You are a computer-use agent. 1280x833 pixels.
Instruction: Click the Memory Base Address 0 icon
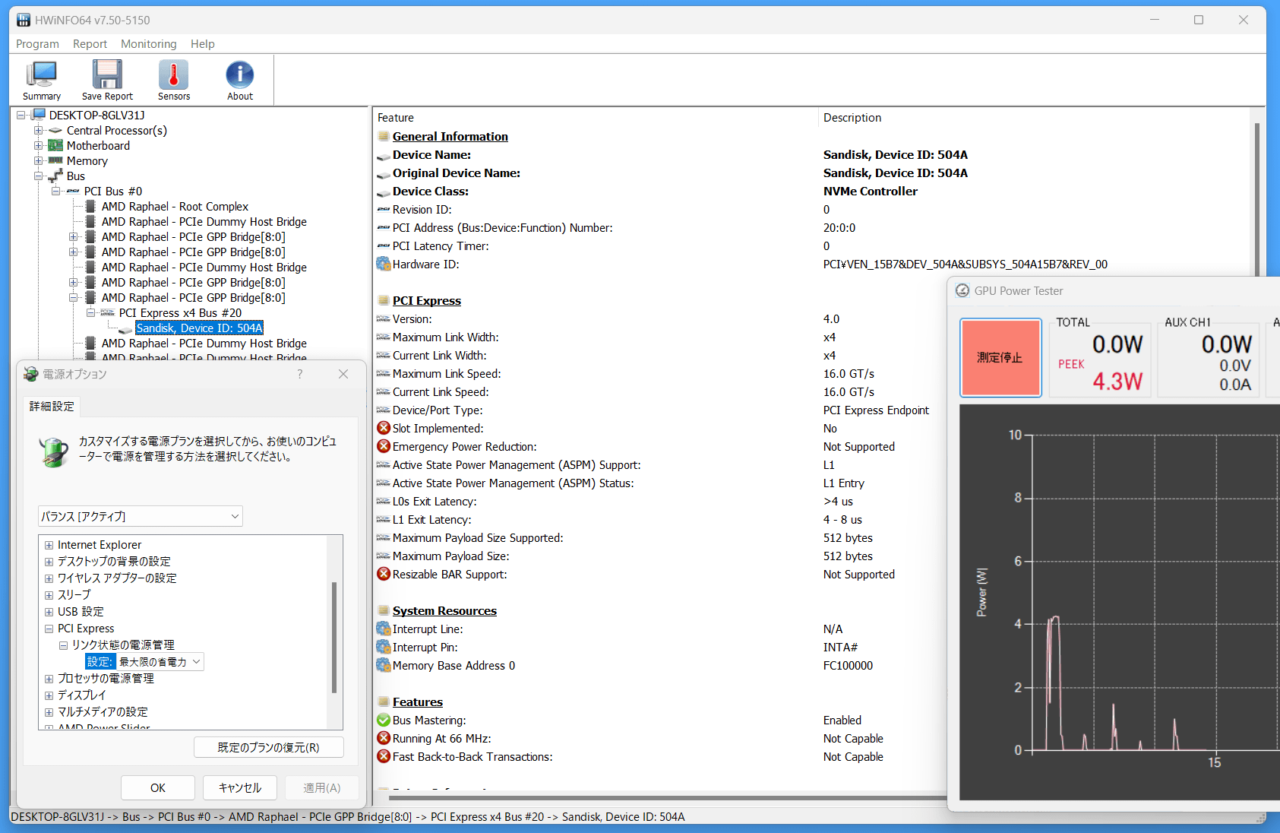click(384, 665)
